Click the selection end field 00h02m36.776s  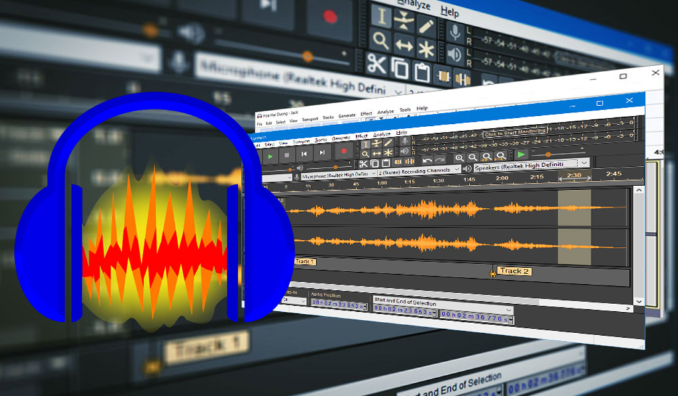[477, 317]
